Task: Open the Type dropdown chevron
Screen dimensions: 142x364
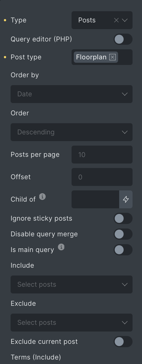Action: 125,20
